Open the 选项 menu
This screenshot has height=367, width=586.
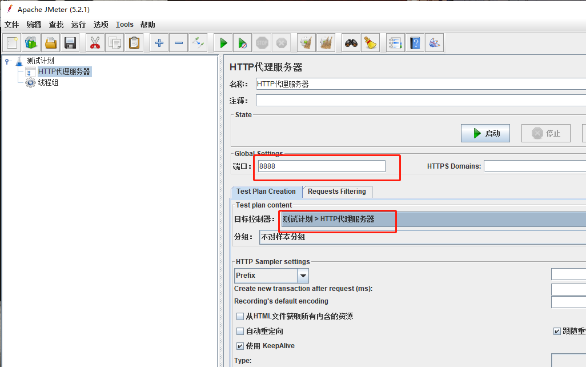[101, 25]
